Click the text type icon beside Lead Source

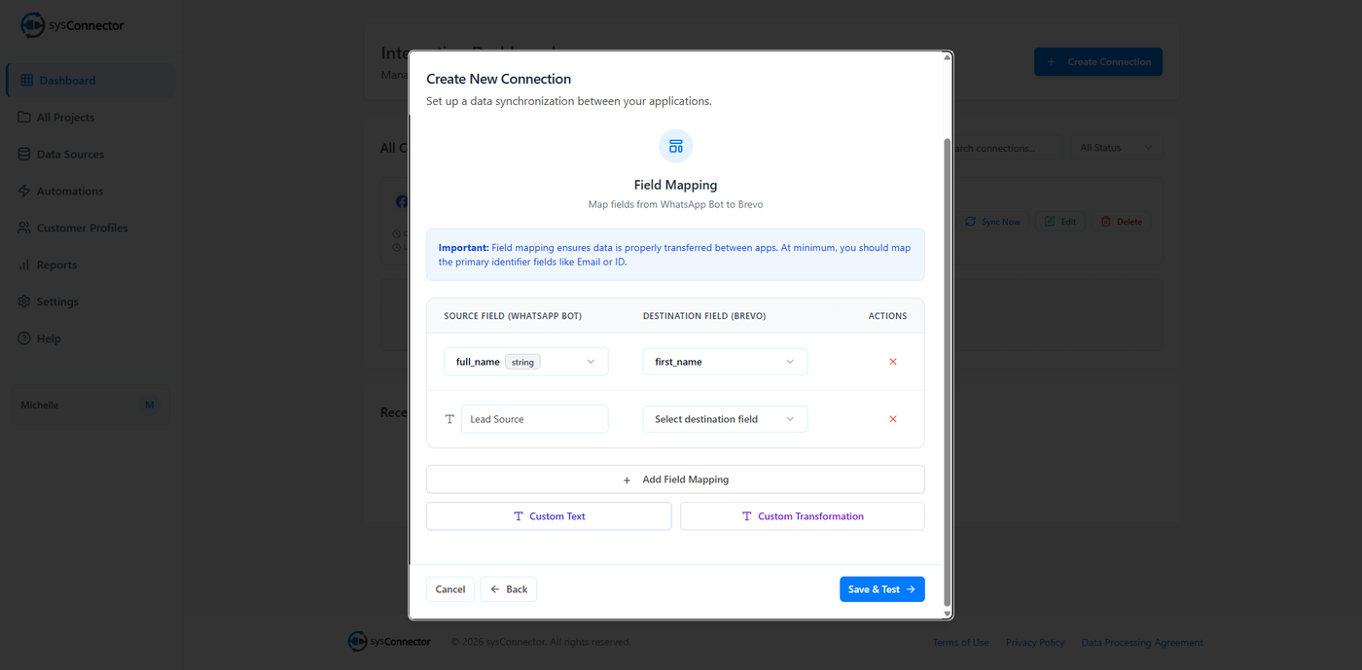pyautogui.click(x=449, y=419)
